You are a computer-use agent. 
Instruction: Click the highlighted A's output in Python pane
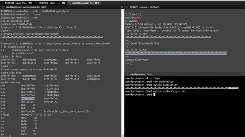coord(176,53)
